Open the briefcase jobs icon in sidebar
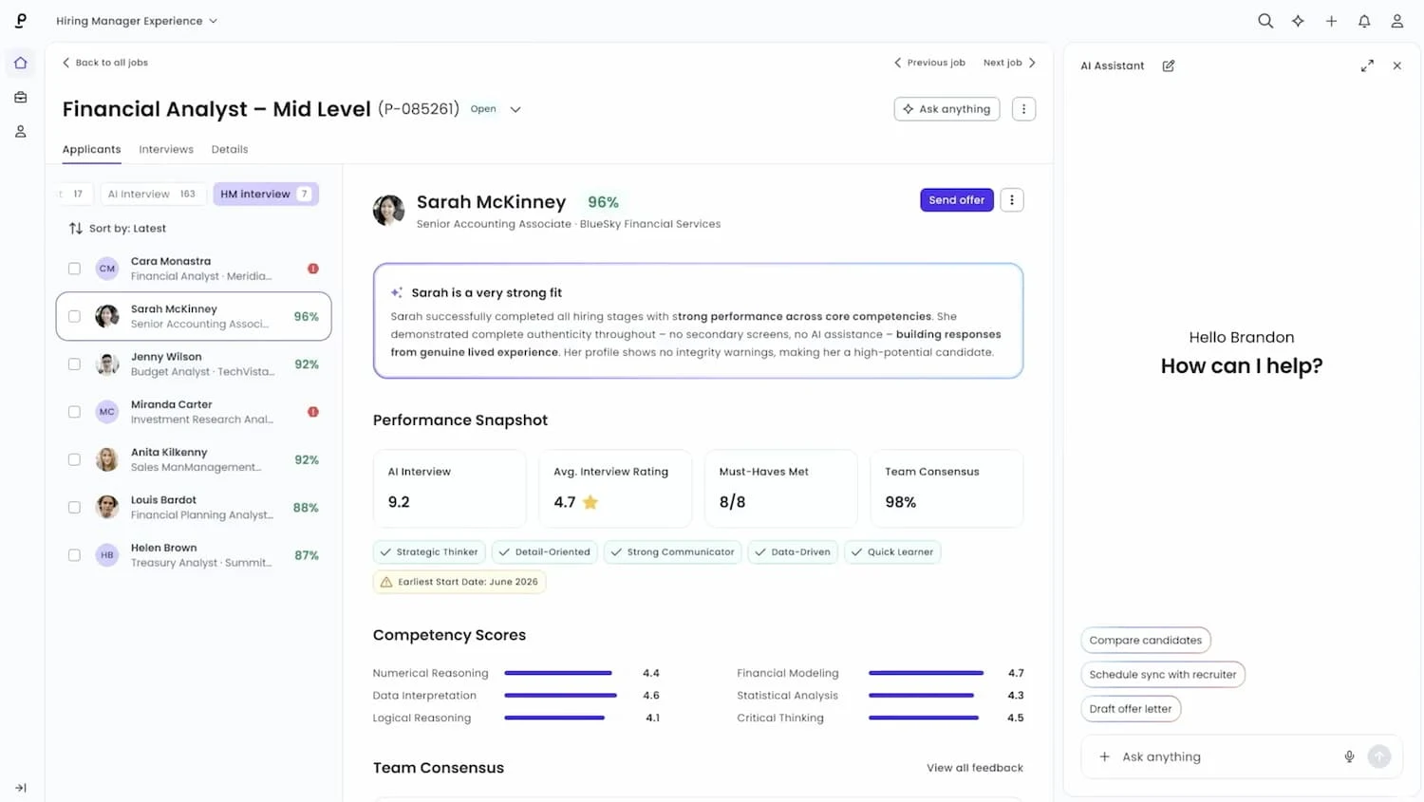 coord(21,97)
